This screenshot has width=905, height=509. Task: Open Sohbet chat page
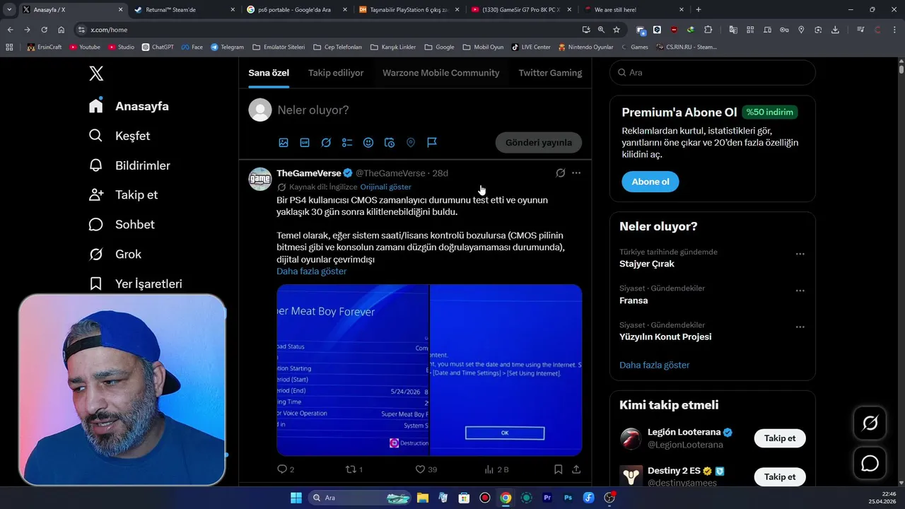122,224
